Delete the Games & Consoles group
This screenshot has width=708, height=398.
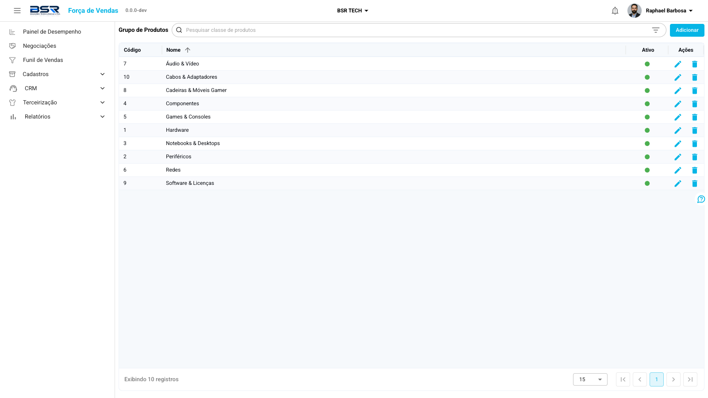[695, 117]
